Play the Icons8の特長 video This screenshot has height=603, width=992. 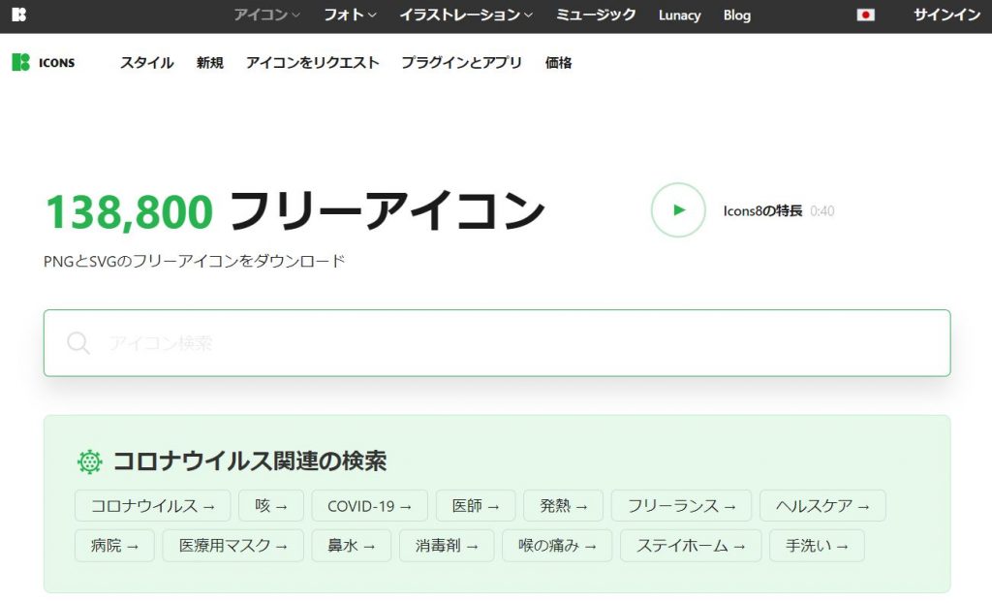coord(678,209)
